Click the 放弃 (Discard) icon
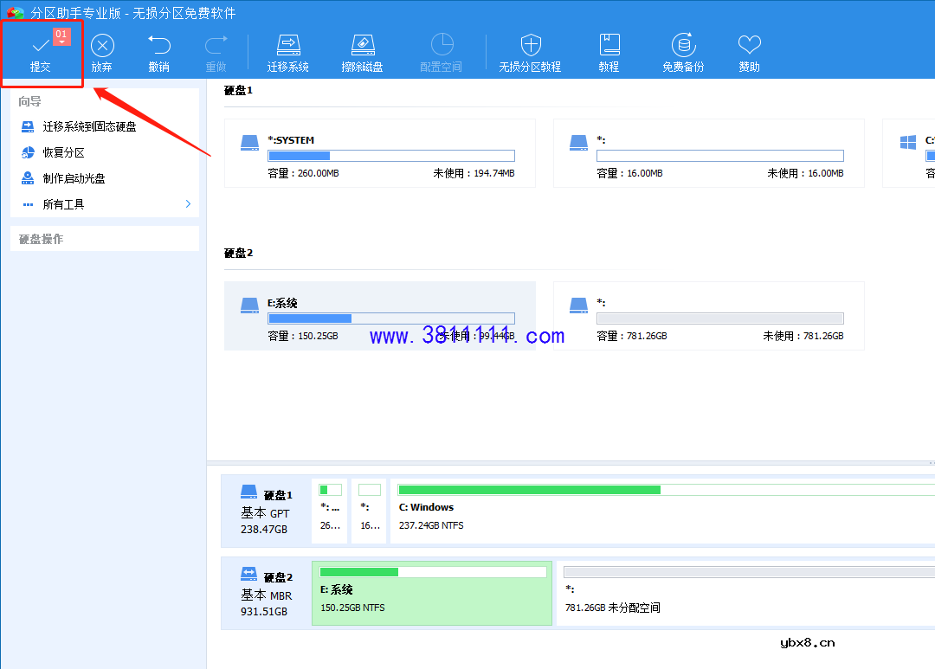Viewport: 935px width, 669px height. [x=102, y=46]
